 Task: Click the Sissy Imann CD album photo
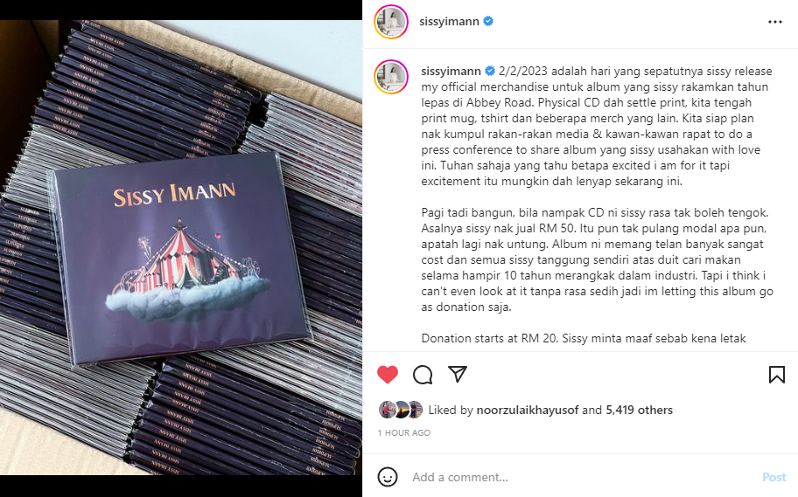click(x=181, y=247)
